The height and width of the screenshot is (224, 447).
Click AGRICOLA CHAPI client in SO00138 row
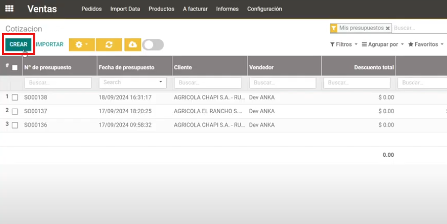209,97
